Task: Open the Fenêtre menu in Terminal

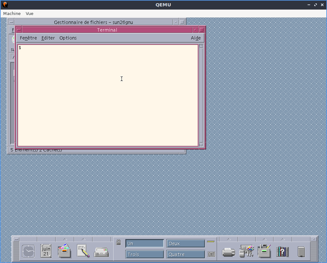Action: (28, 38)
